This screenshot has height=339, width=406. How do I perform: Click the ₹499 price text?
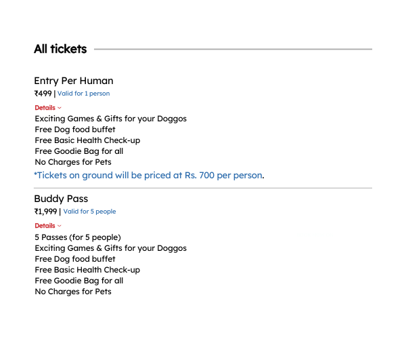pyautogui.click(x=43, y=94)
